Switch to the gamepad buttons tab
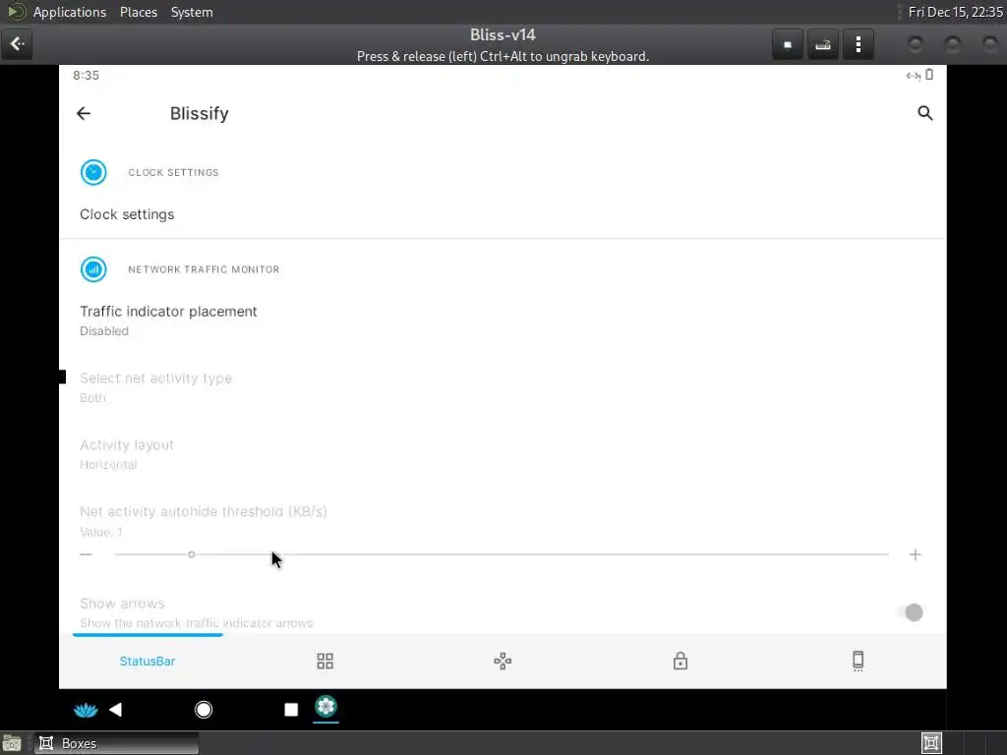The image size is (1007, 755). 503,662
